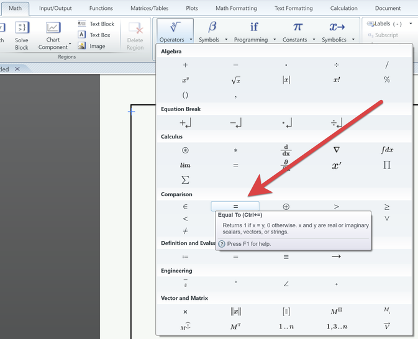Insert an Image region
This screenshot has width=418, height=339.
[x=92, y=46]
